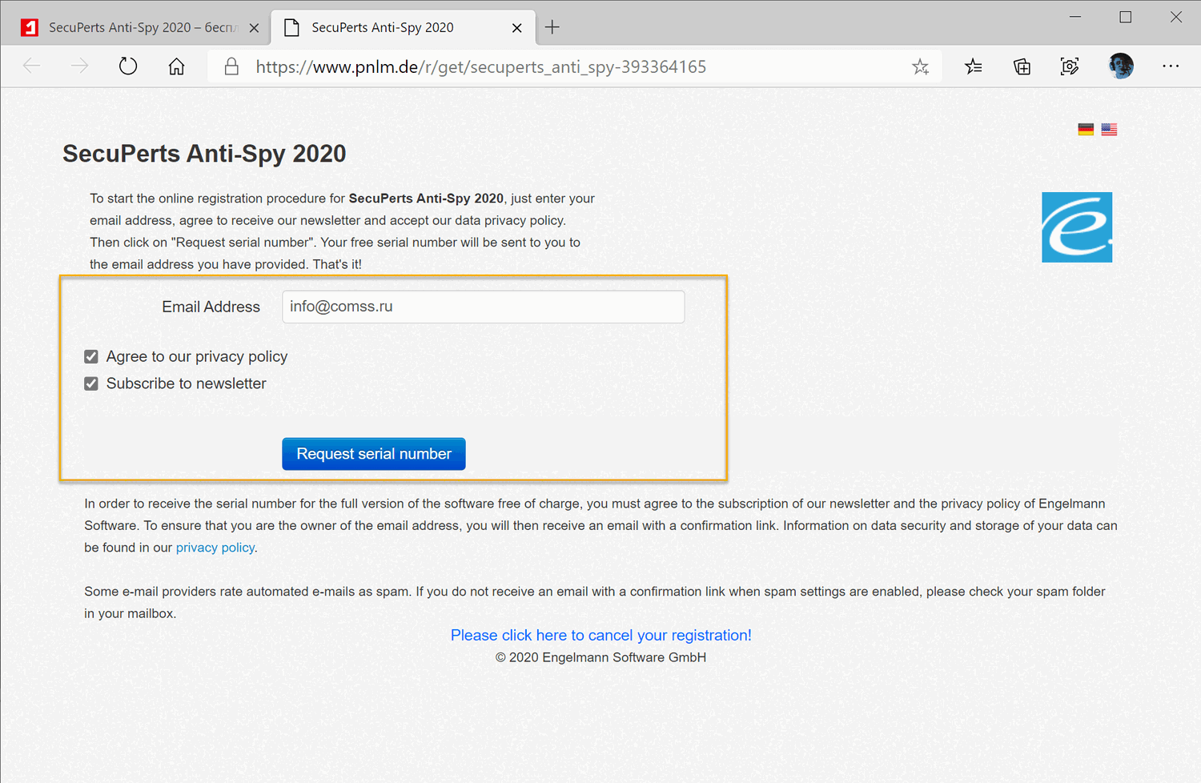Cancel your registration via the link
This screenshot has height=783, width=1201.
coord(600,635)
